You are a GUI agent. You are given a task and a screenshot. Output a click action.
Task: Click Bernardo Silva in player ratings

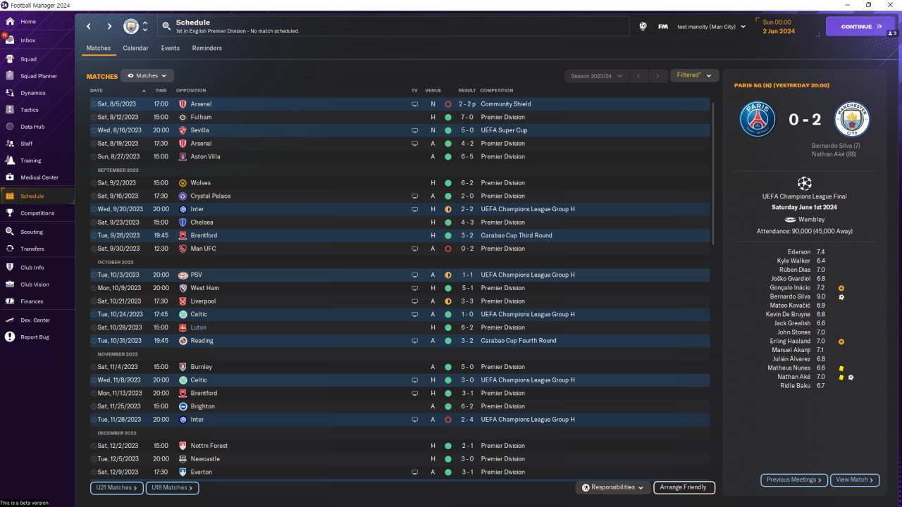790,296
